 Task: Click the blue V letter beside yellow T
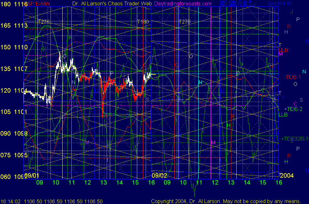(283, 97)
